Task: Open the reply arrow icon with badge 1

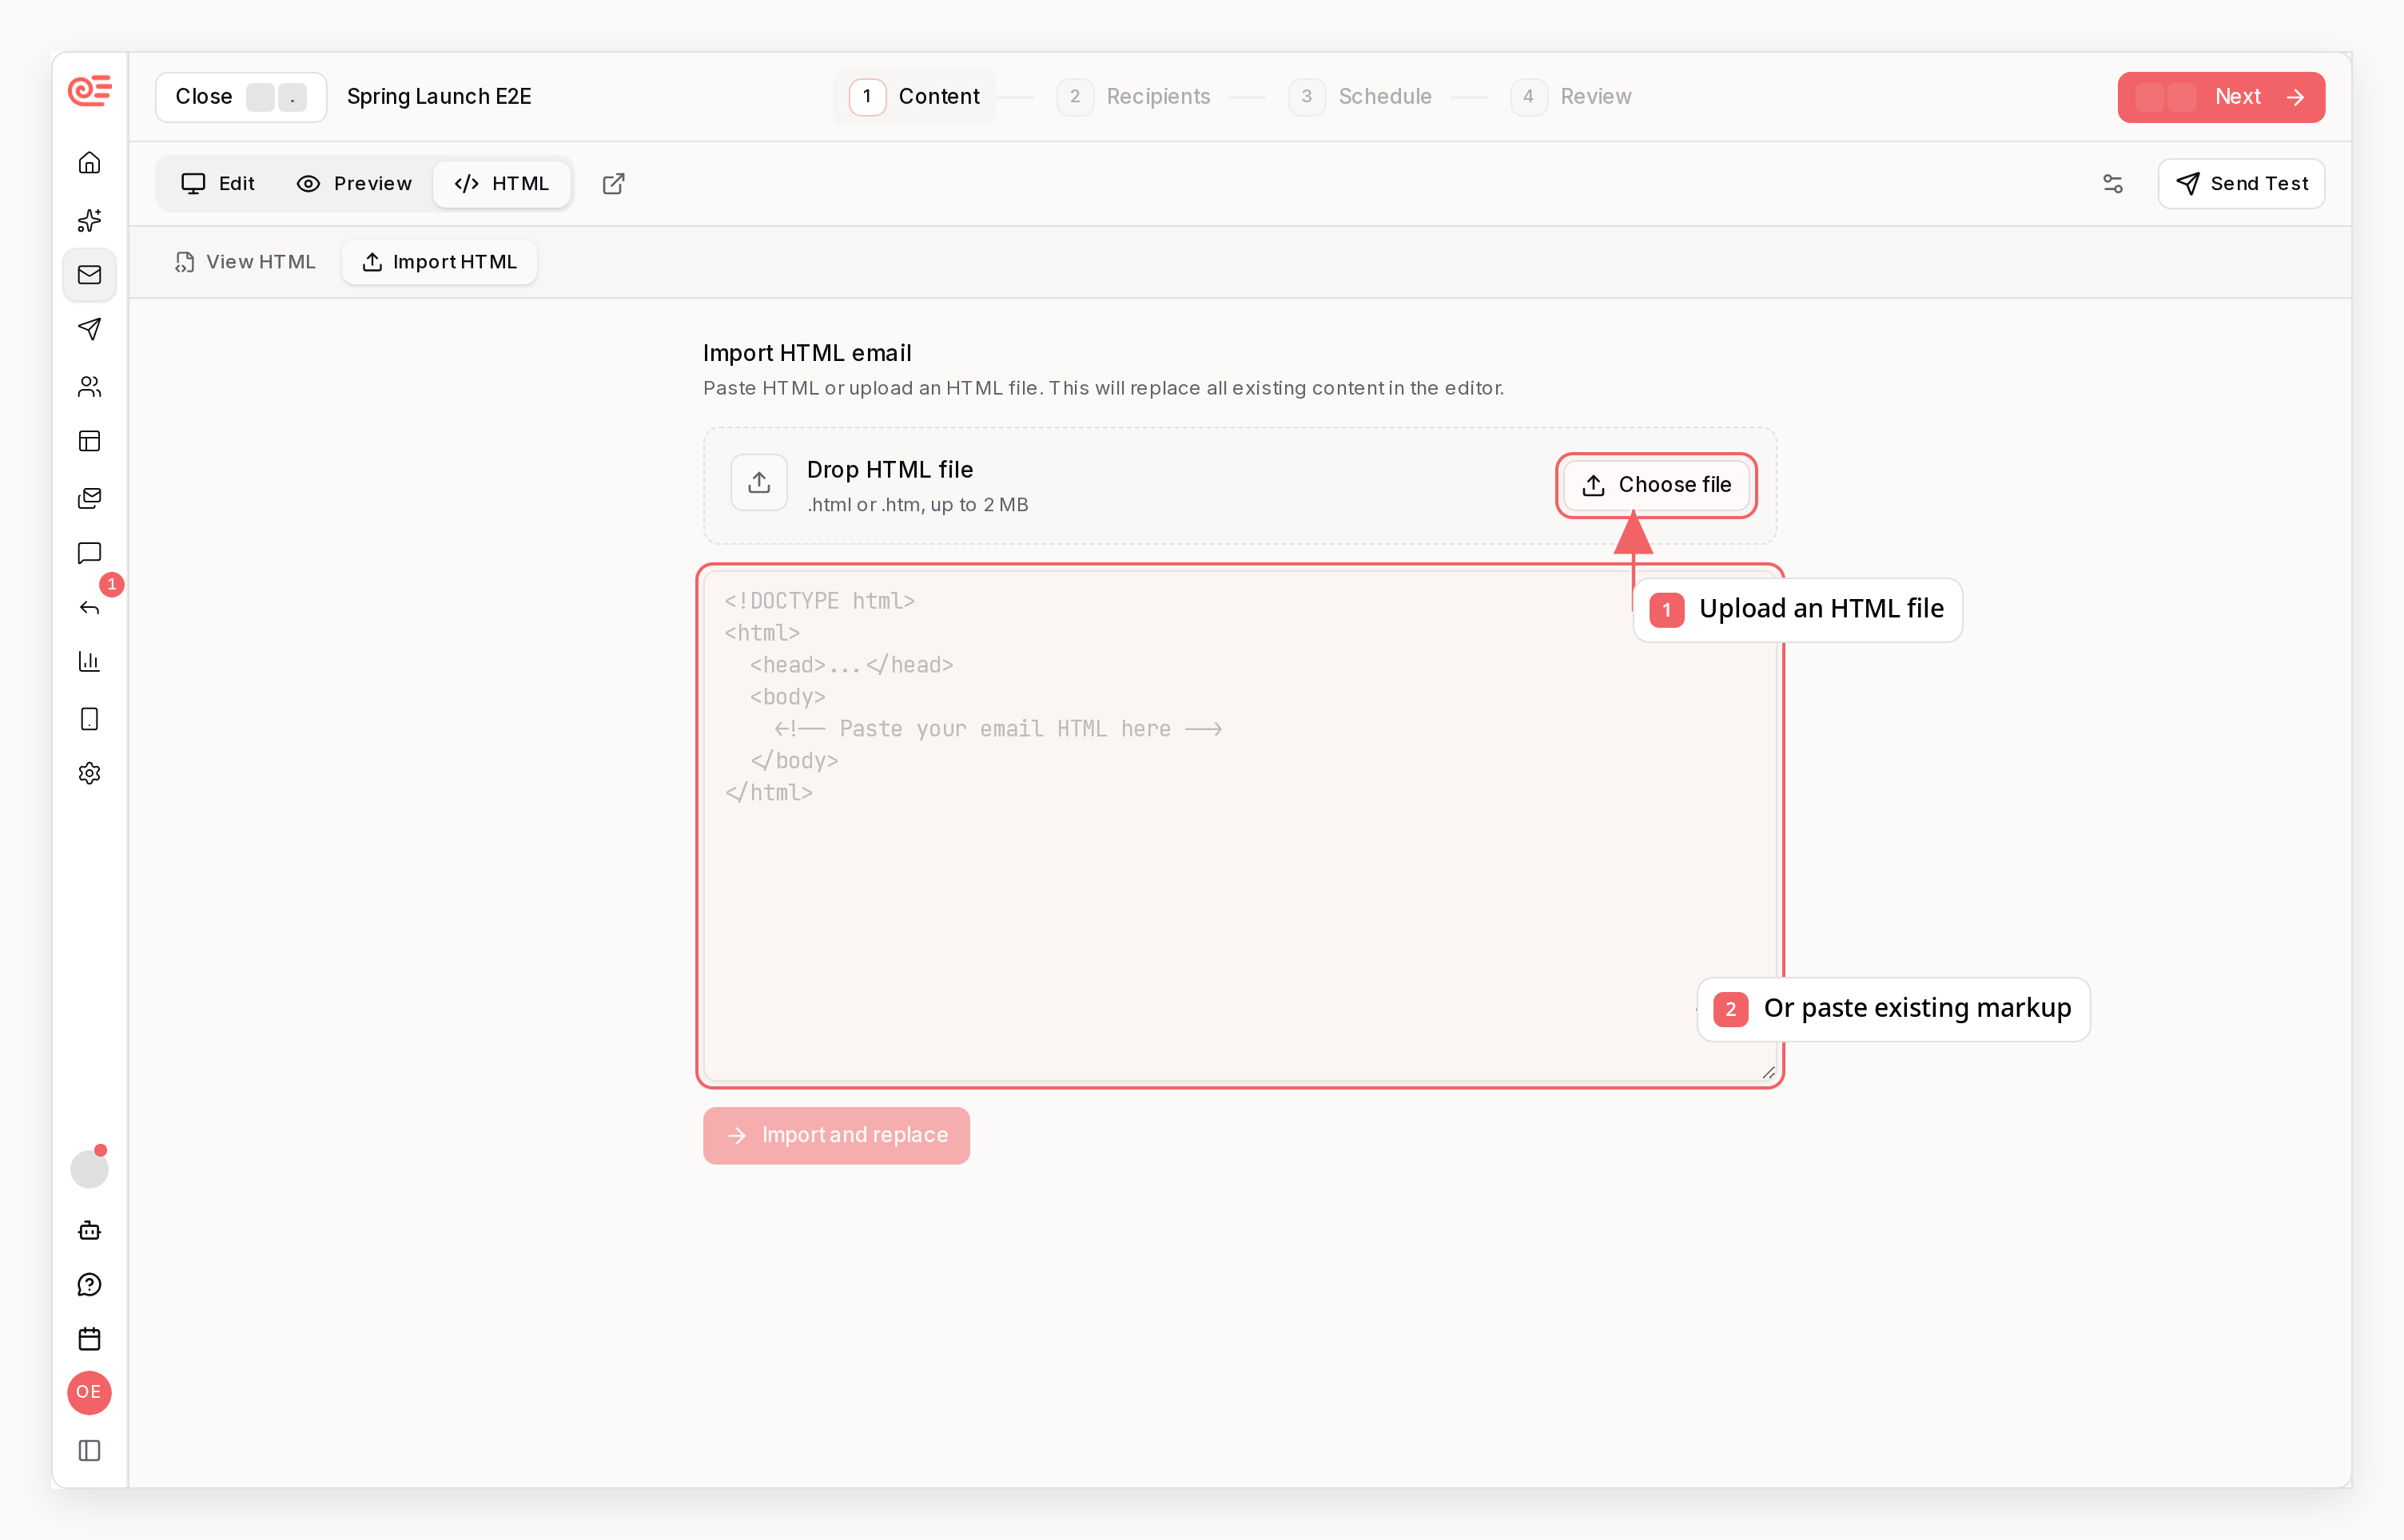Action: 89,608
